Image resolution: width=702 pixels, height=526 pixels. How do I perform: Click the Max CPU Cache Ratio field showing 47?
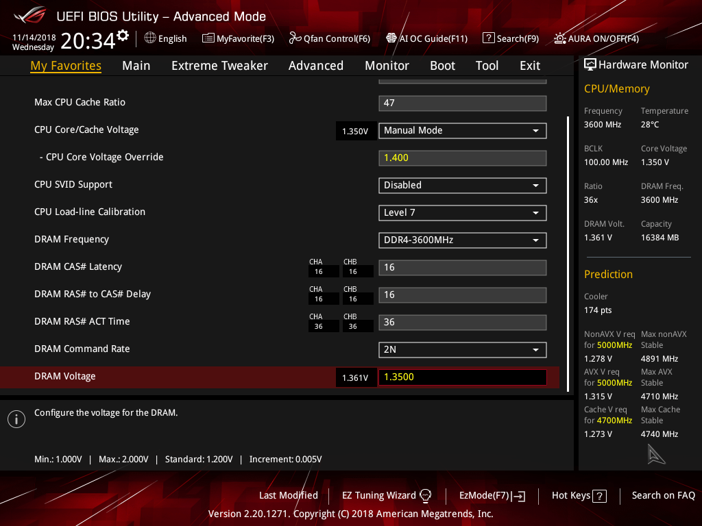(x=463, y=103)
